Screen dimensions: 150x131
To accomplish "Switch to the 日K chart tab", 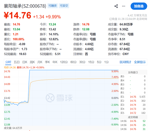I will tap(25, 62).
